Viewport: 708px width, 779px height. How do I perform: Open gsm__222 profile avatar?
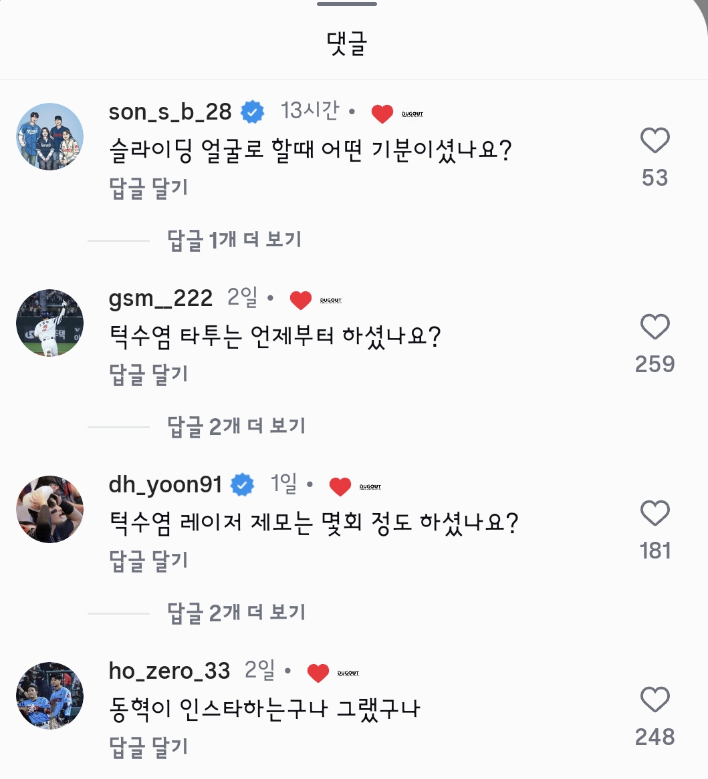pos(49,323)
